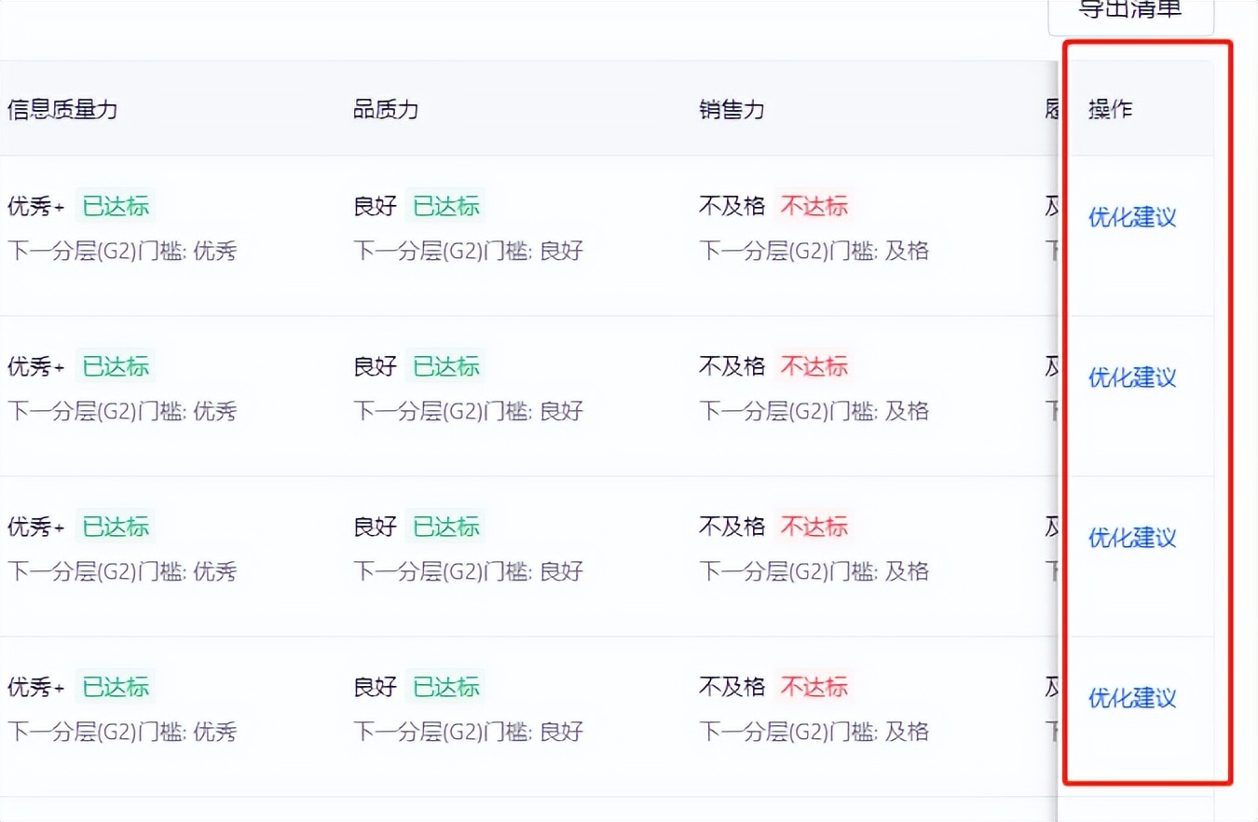Select the 优秀+ rating in the first row

coord(35,206)
